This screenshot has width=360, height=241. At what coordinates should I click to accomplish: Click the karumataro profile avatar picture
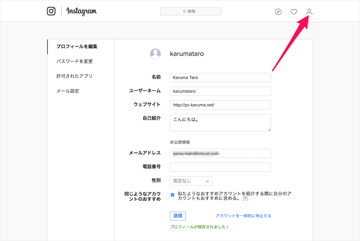(x=155, y=54)
